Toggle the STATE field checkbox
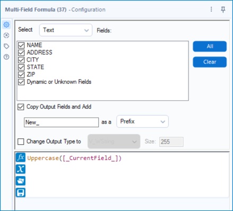Viewport: 233px width, 211px height. tap(21, 67)
